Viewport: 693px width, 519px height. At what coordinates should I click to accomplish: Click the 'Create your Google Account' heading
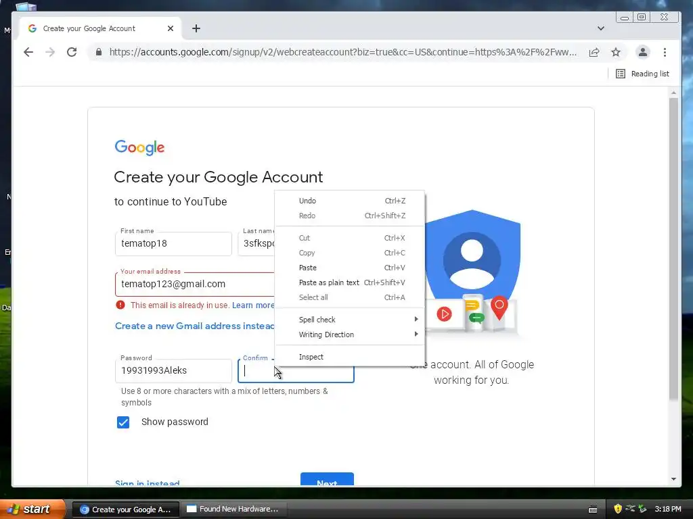(219, 178)
